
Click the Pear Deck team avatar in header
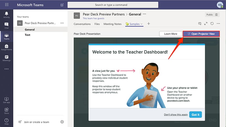(77, 16)
